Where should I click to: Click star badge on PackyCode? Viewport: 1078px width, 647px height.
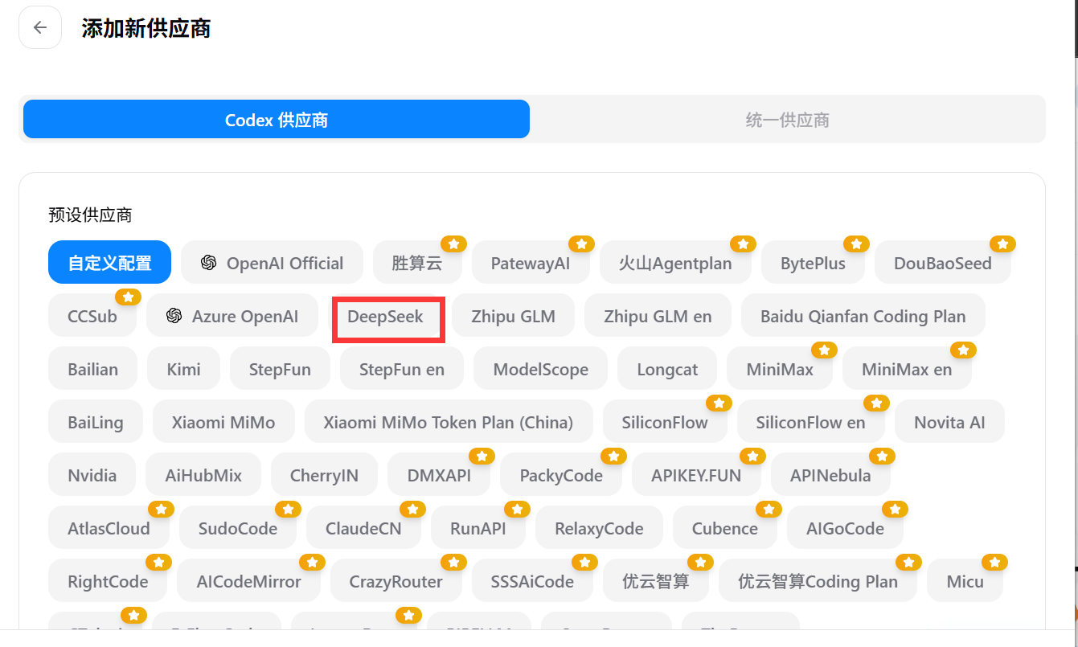point(613,456)
